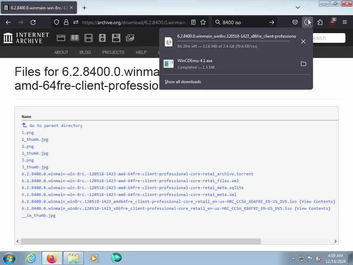
Task: Click the search go arrow
Action: point(272,22)
